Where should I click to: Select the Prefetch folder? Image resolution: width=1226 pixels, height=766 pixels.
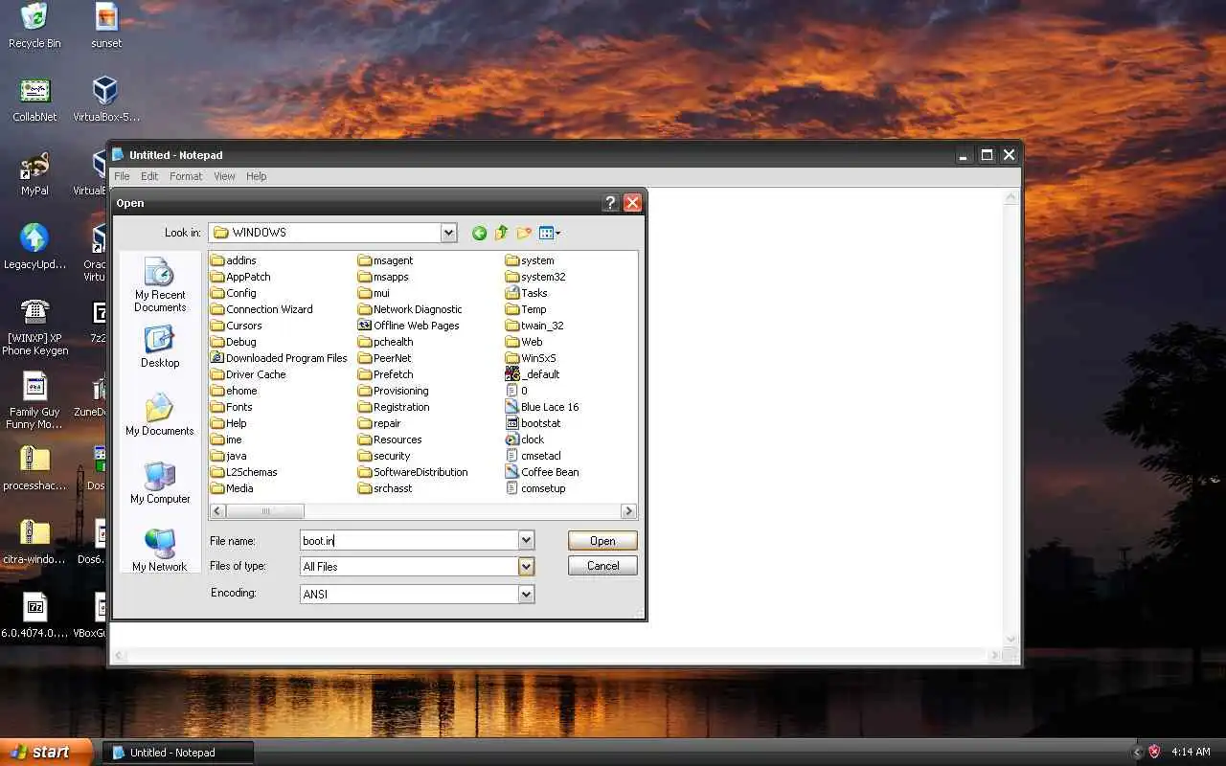pyautogui.click(x=385, y=374)
